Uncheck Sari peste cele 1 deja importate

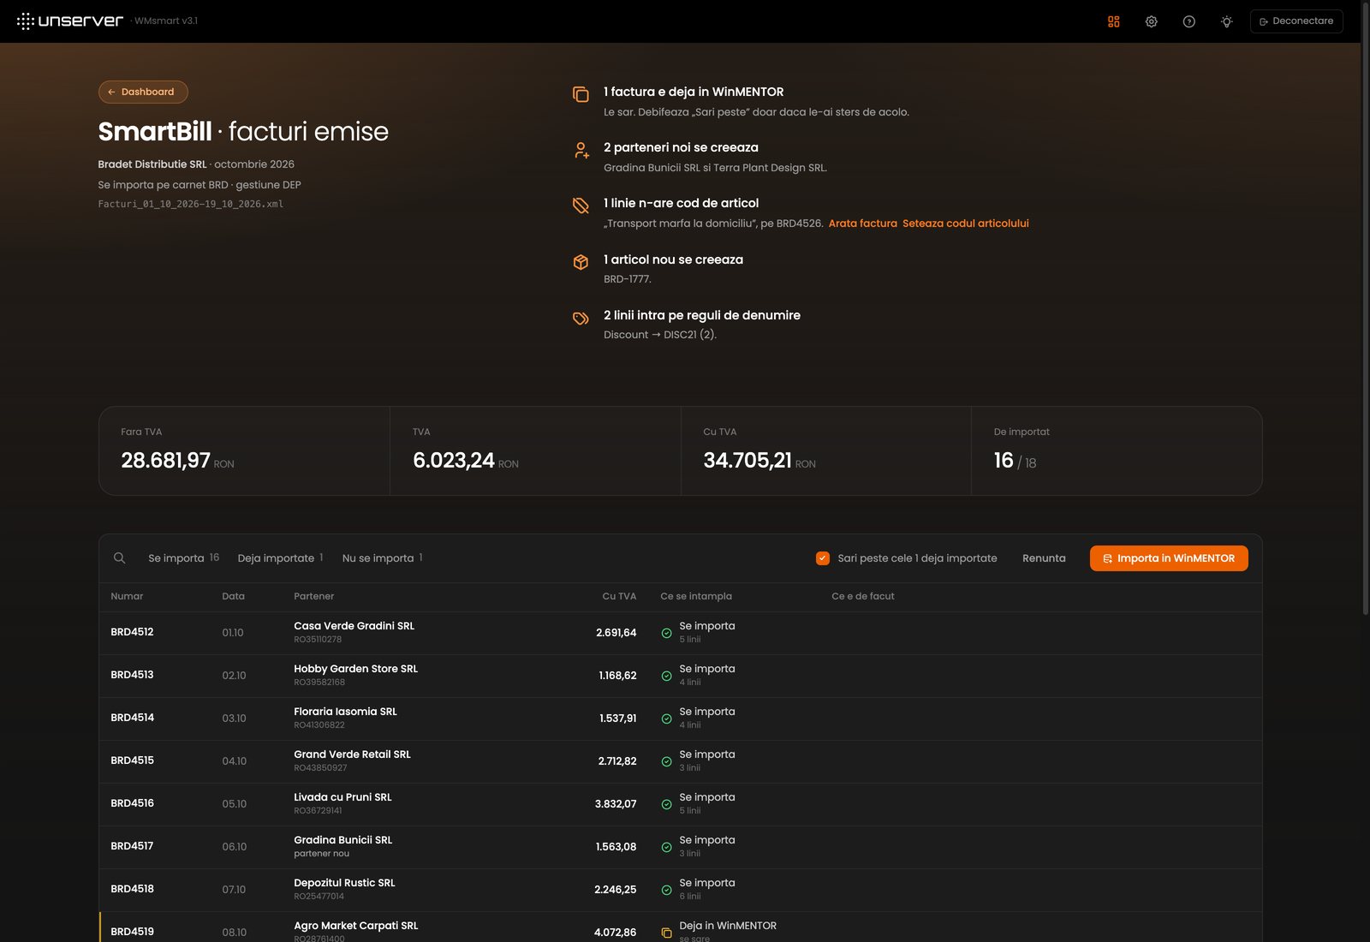[822, 558]
